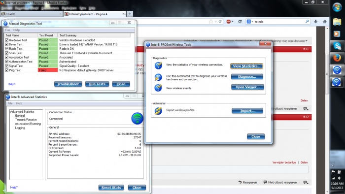Image resolution: width=345 pixels, height=194 pixels.
Task: Switch to Skype on the taskbar
Action: pyautogui.click(x=337, y=46)
